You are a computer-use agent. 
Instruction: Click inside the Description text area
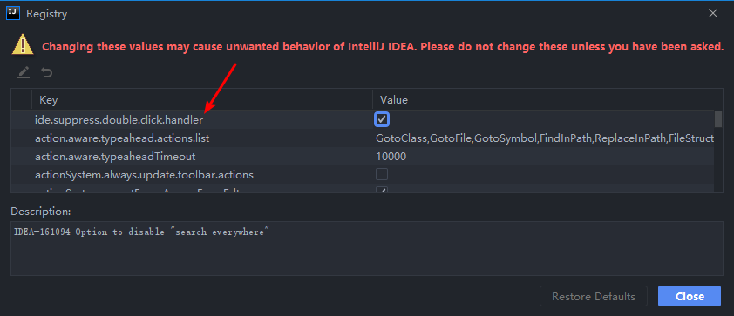pyautogui.click(x=366, y=248)
